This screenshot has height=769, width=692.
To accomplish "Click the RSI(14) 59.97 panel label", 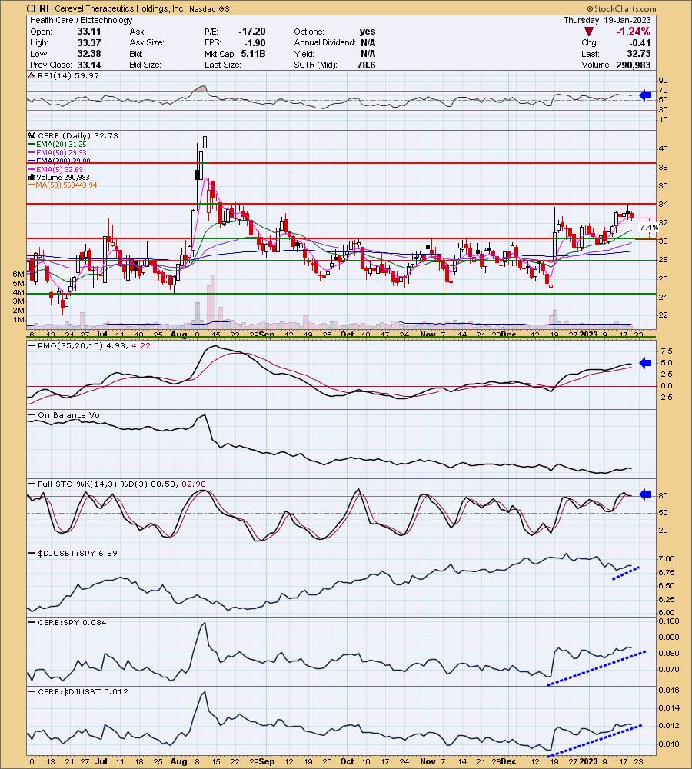I will click(x=68, y=75).
